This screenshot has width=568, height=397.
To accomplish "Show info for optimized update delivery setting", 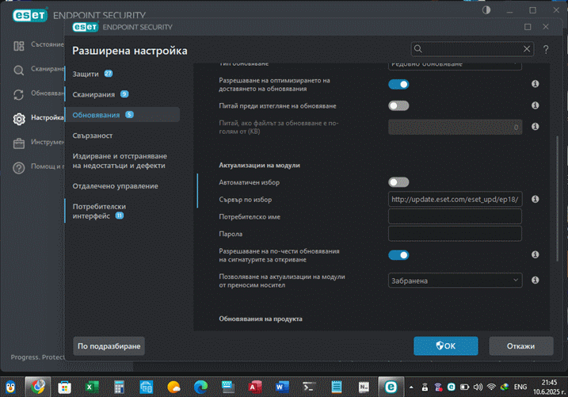I will (535, 84).
